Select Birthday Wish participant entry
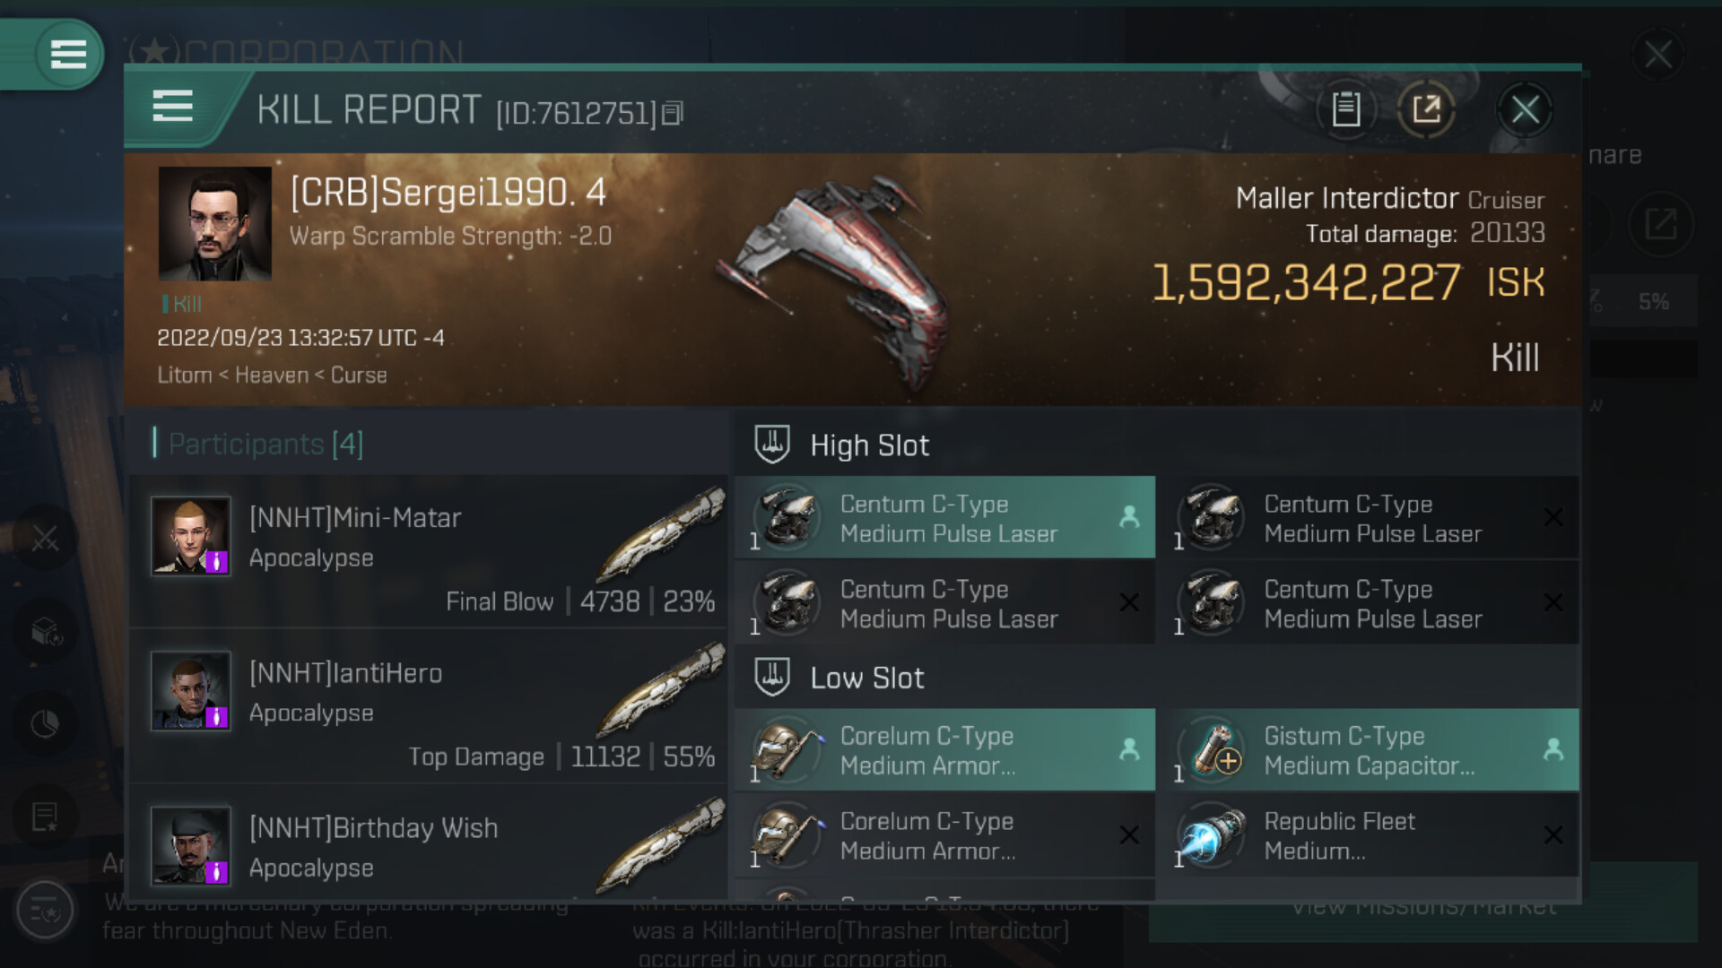The height and width of the screenshot is (968, 1722). [x=429, y=847]
